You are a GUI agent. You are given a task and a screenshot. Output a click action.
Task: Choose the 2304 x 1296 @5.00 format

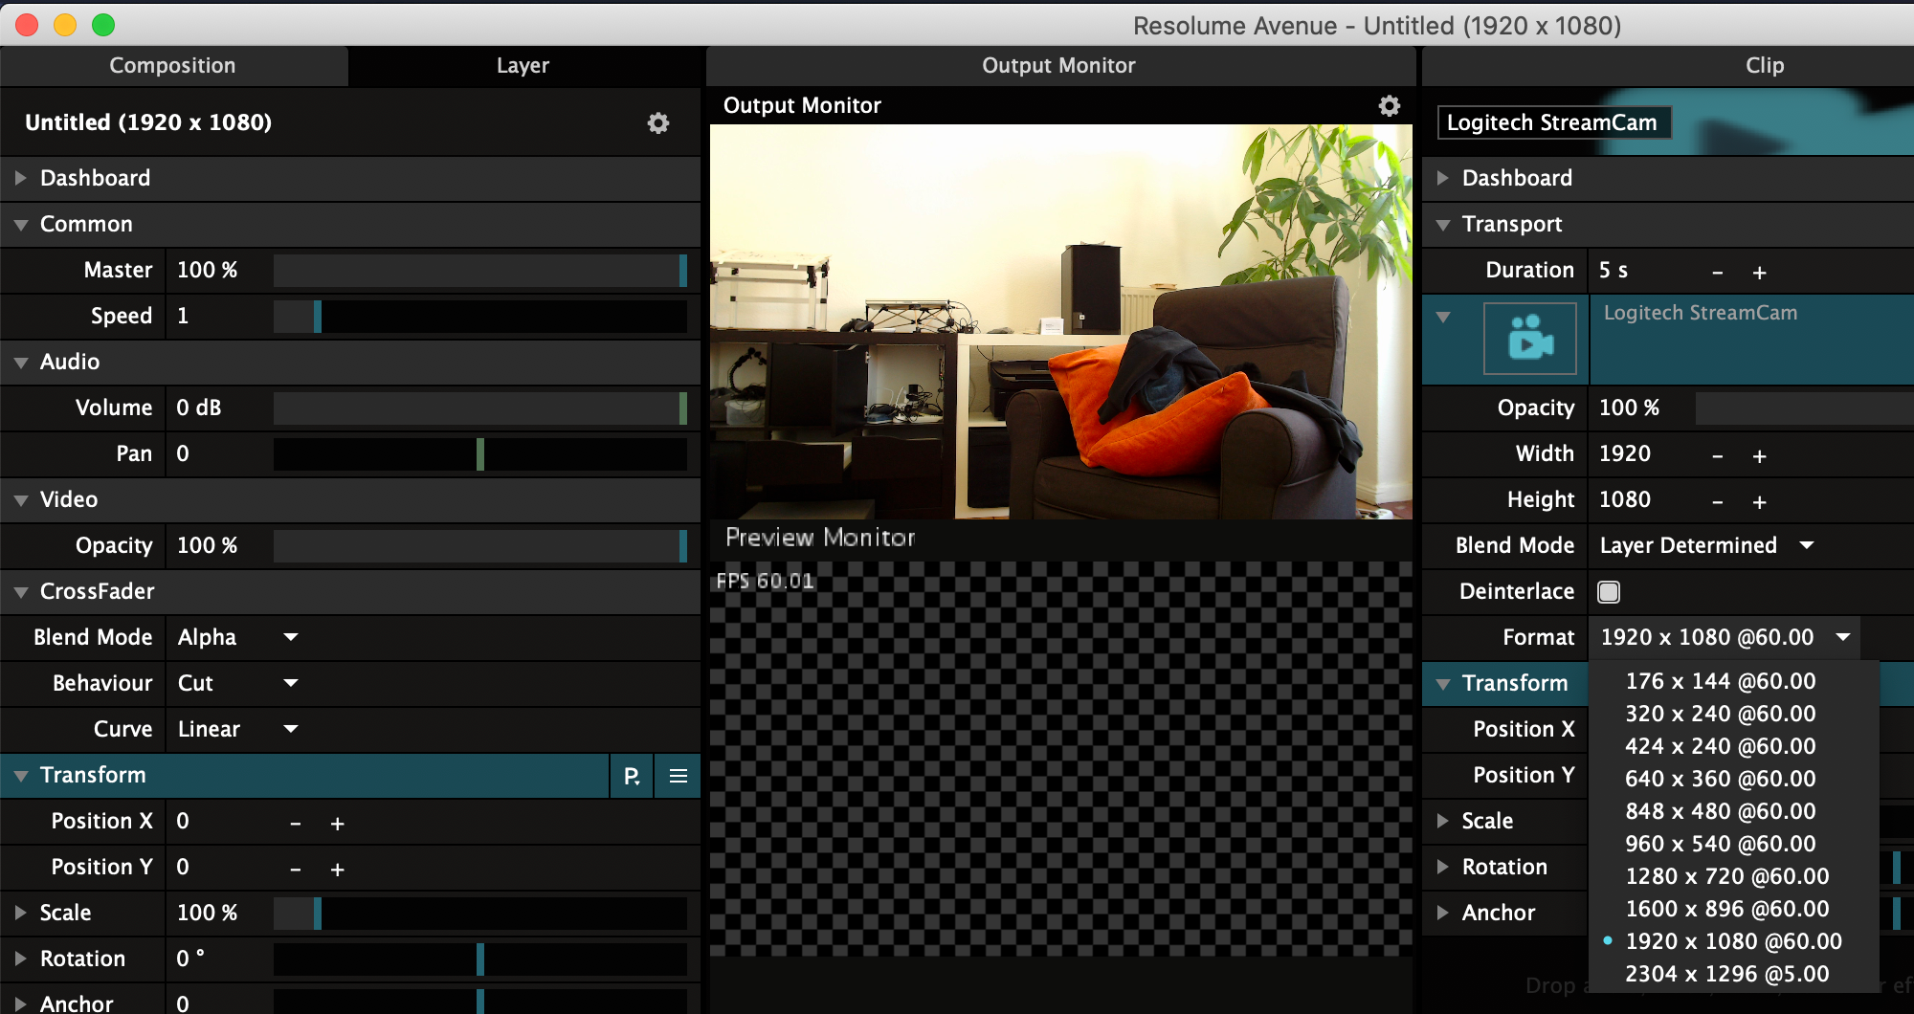1726,974
